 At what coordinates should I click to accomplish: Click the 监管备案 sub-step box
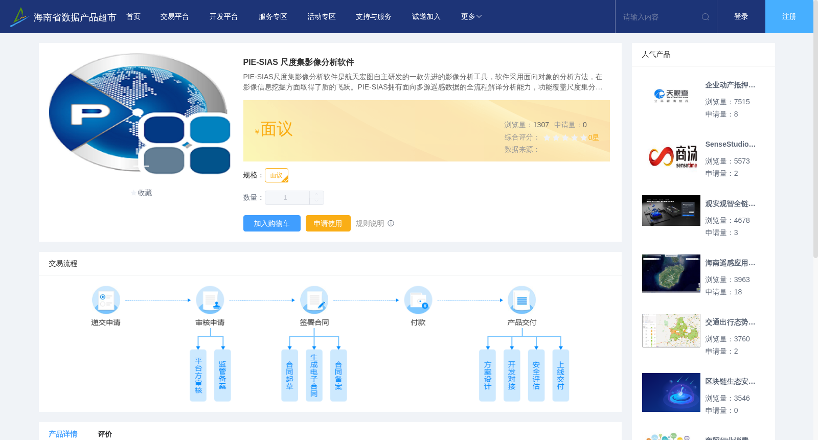pyautogui.click(x=222, y=375)
